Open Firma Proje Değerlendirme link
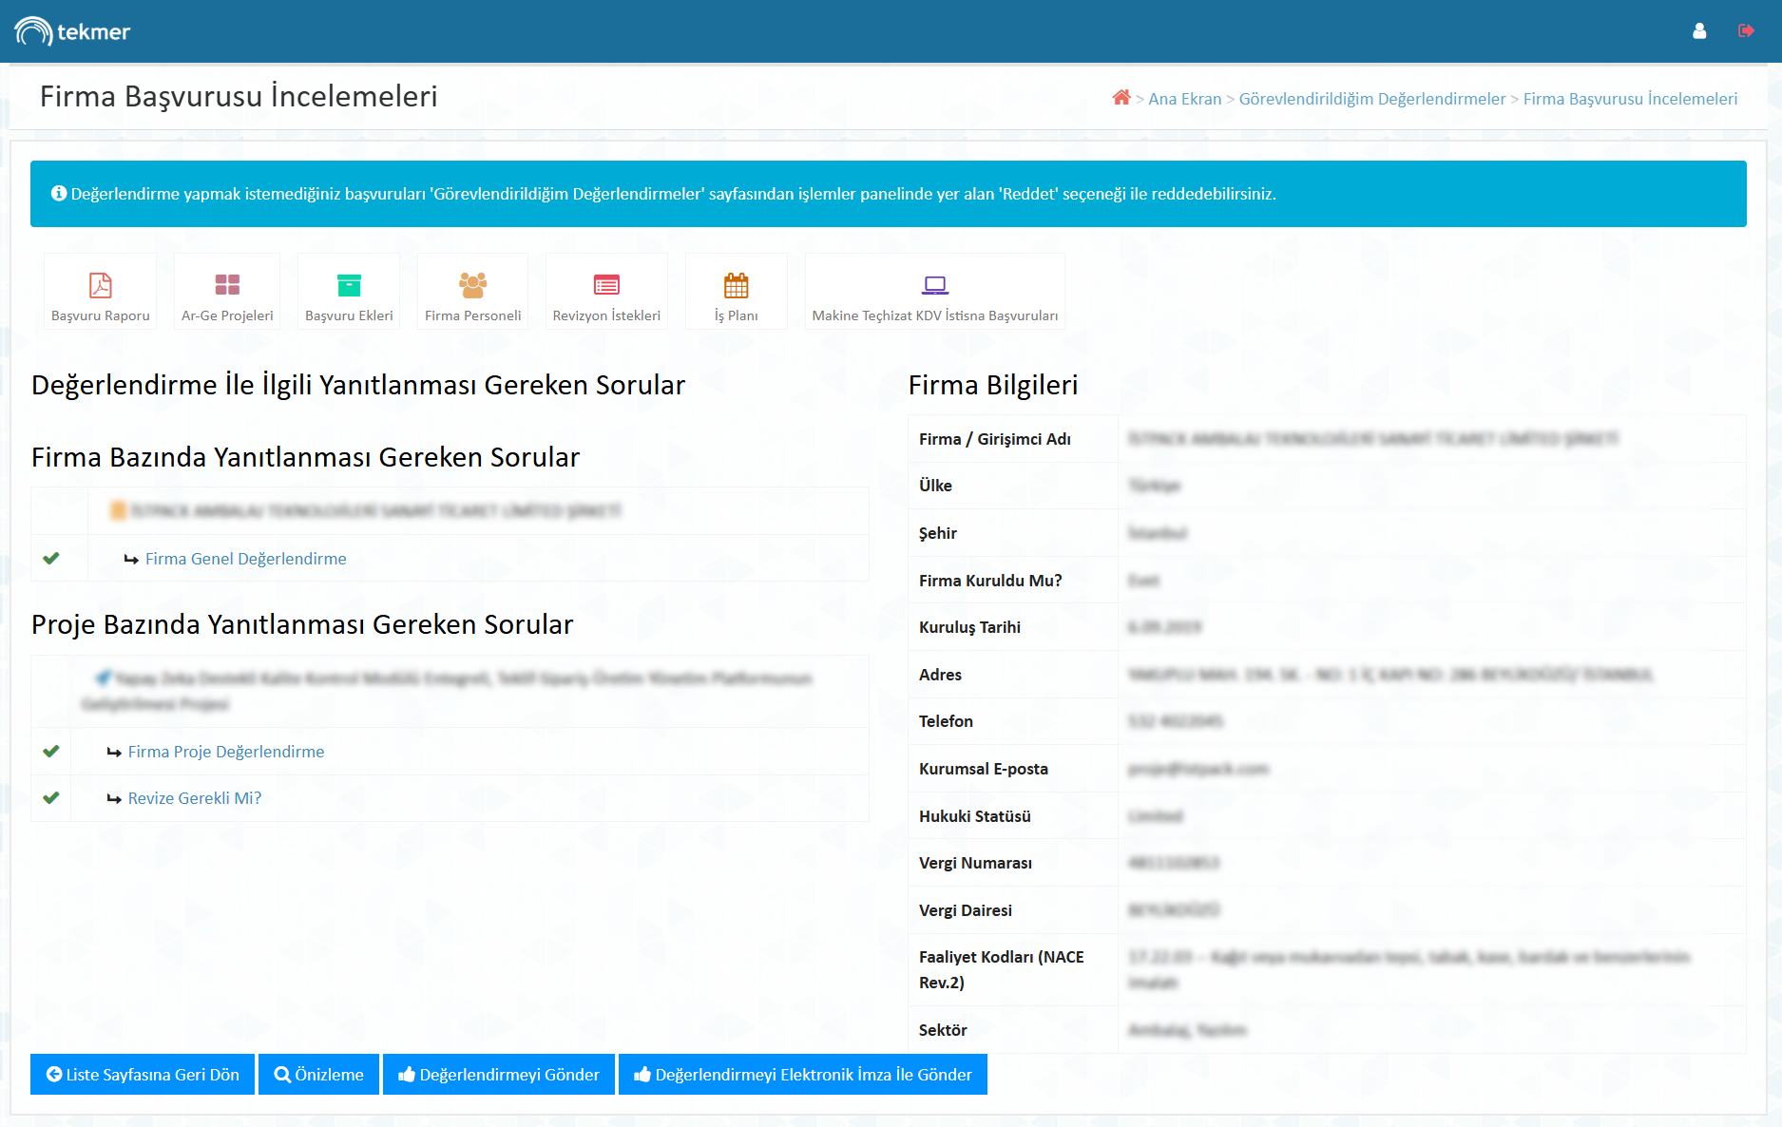The width and height of the screenshot is (1782, 1127). coord(226,752)
